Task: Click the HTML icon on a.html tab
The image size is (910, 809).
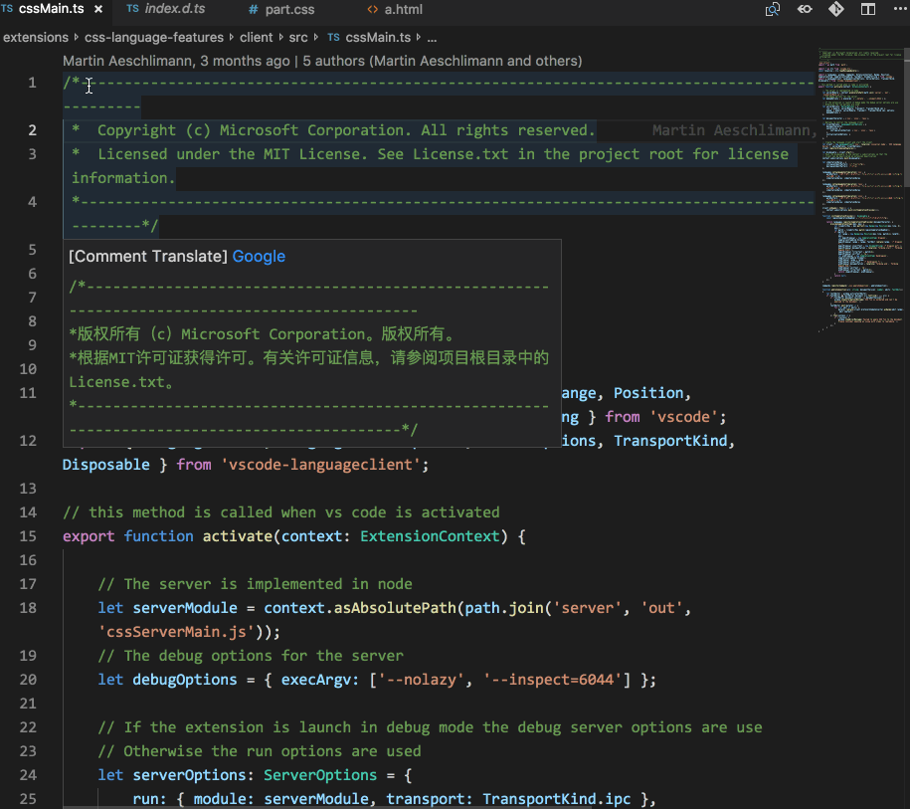Action: (372, 10)
